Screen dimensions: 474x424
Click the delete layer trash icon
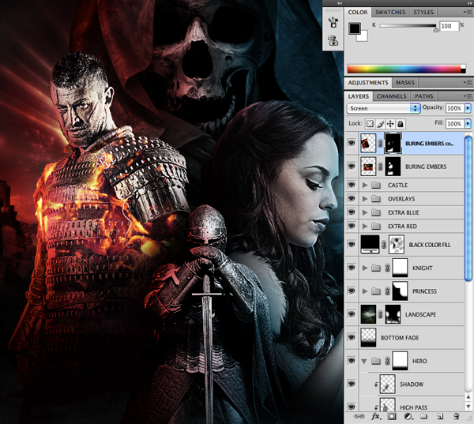coord(456,416)
